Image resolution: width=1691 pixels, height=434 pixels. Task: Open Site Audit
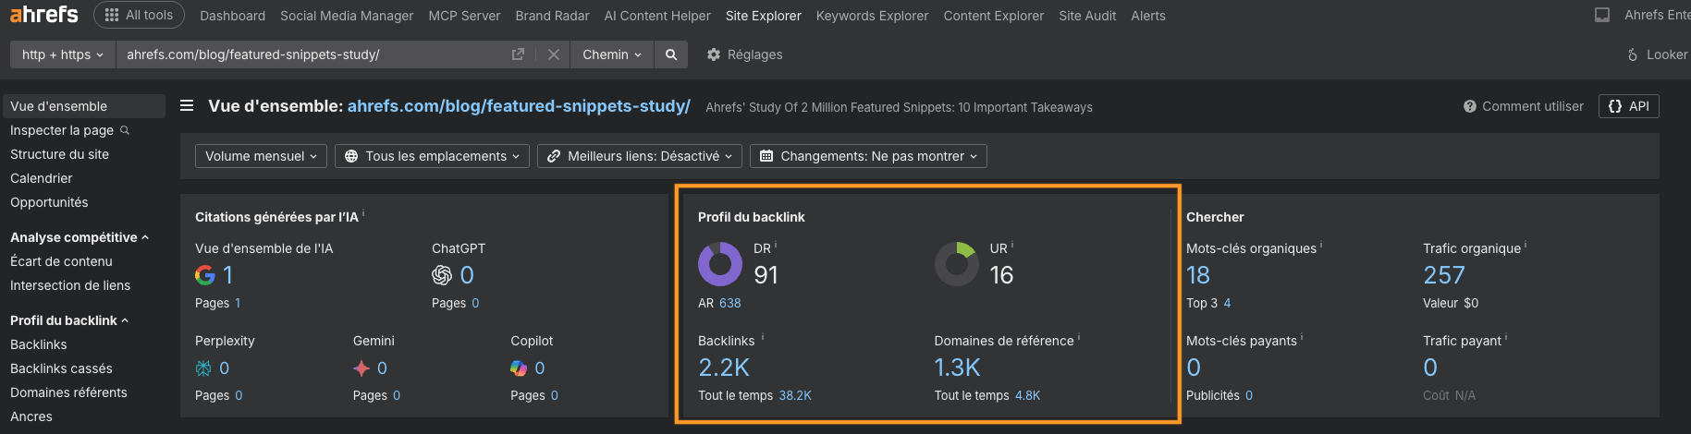click(1087, 16)
